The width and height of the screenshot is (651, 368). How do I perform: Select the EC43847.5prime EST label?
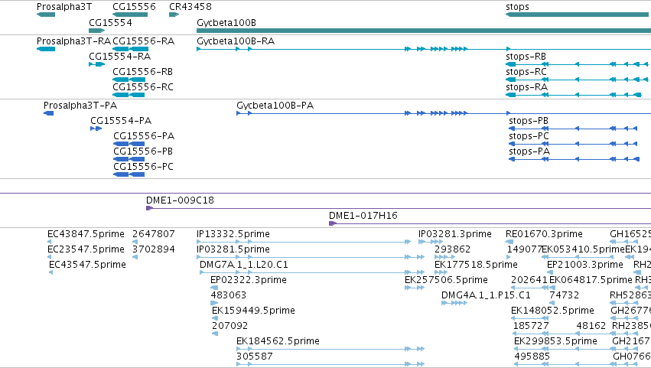pos(86,234)
